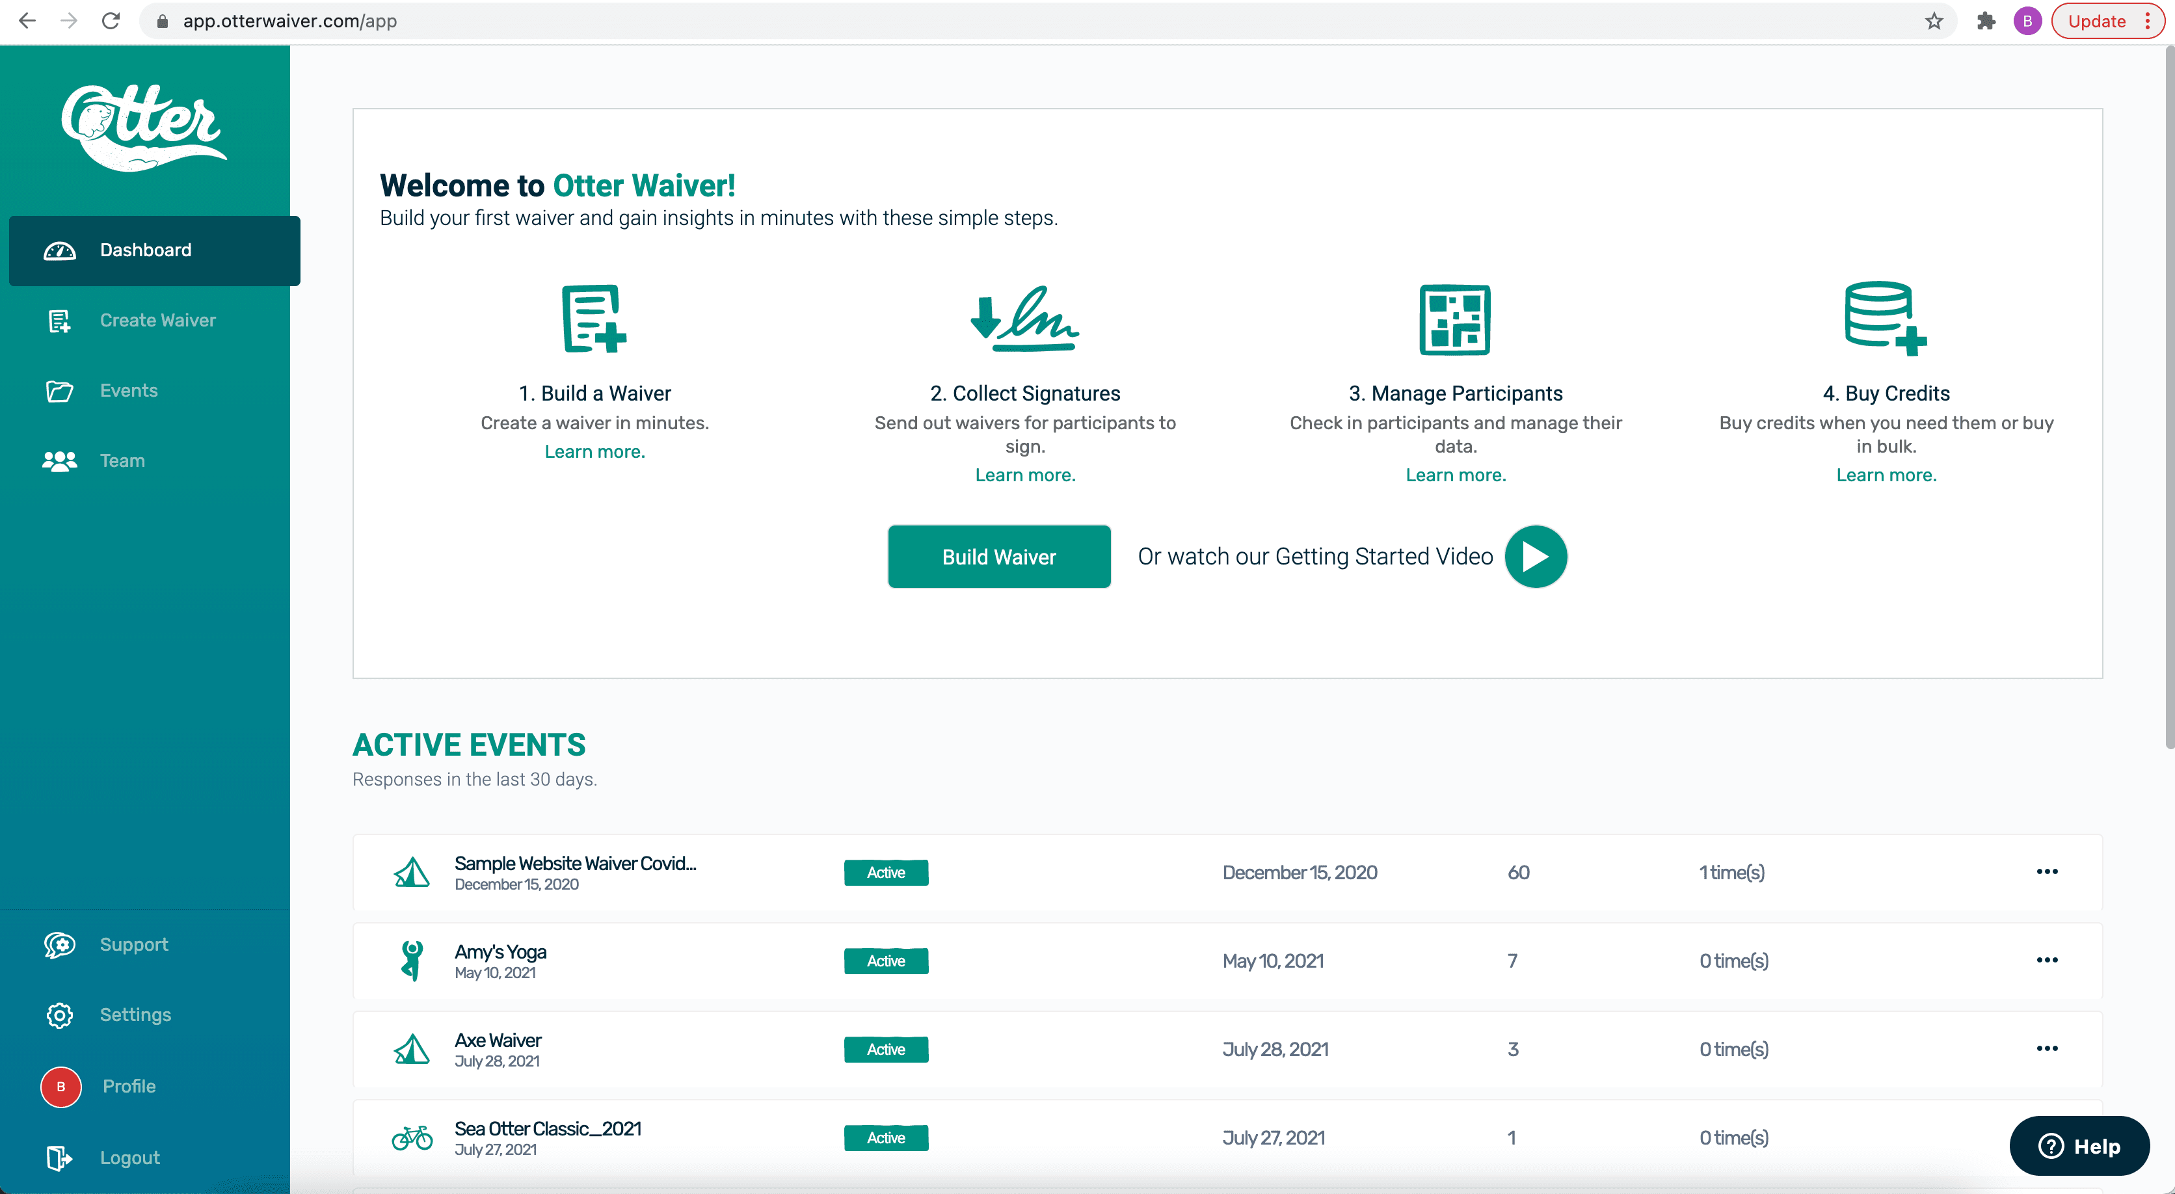Open the Help widget
This screenshot has height=1194, width=2175.
coord(2079,1146)
